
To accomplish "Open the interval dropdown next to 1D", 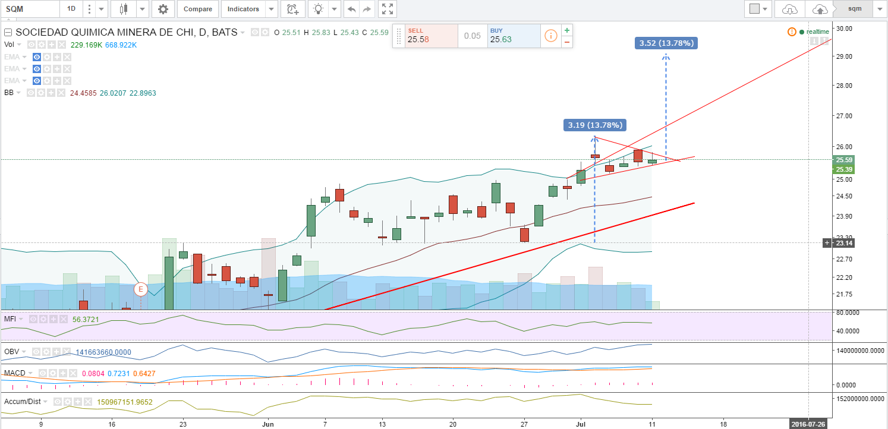I will click(101, 9).
